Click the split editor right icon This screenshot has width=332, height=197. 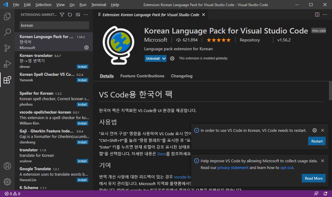[x=317, y=15]
